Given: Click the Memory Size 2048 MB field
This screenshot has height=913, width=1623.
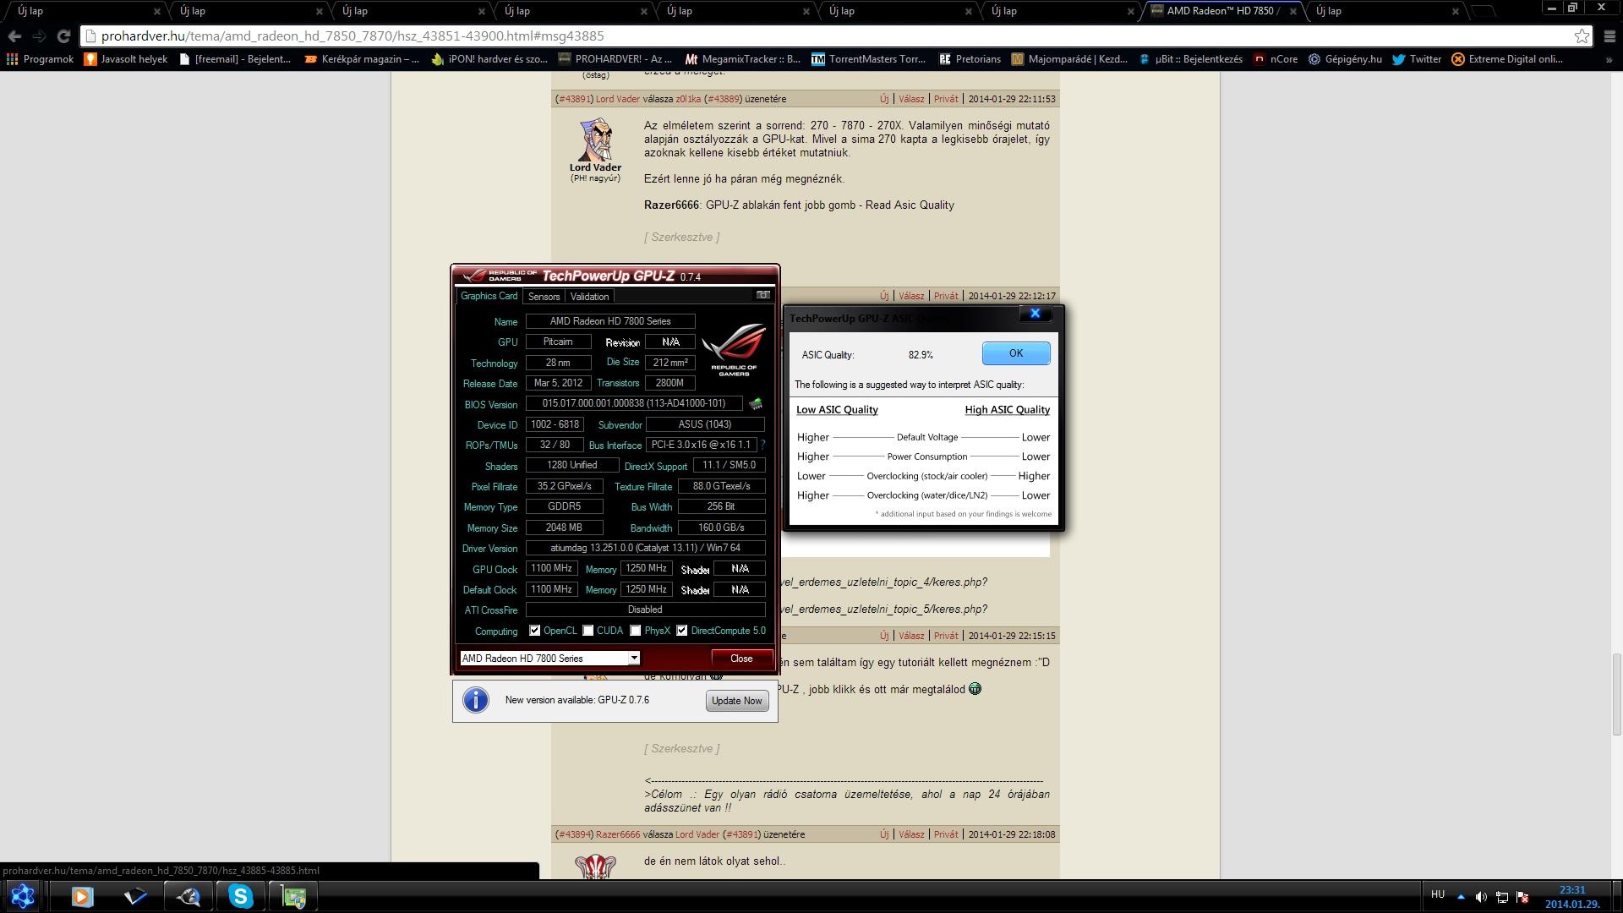Looking at the screenshot, I should click(x=564, y=528).
